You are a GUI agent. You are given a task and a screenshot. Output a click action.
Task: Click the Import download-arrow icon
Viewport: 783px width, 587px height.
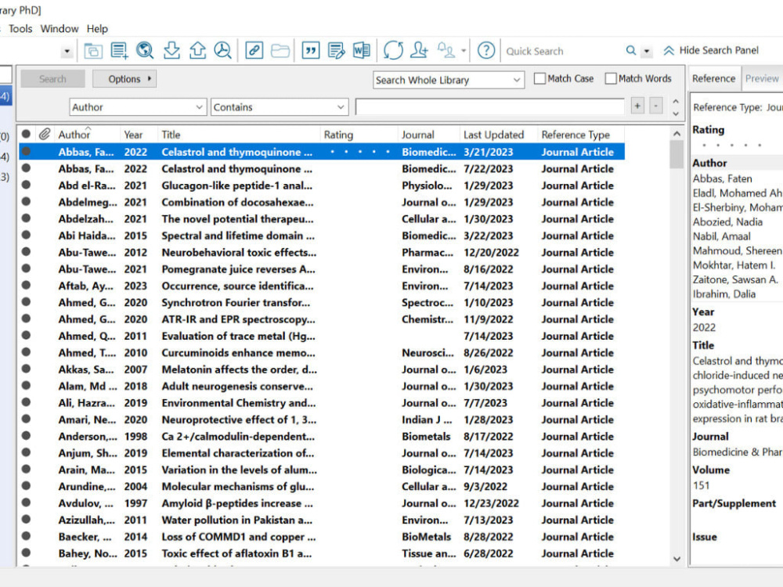point(171,50)
